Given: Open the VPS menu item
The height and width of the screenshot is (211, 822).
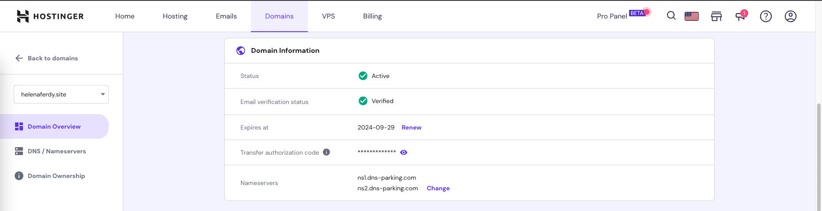Looking at the screenshot, I should (x=328, y=16).
